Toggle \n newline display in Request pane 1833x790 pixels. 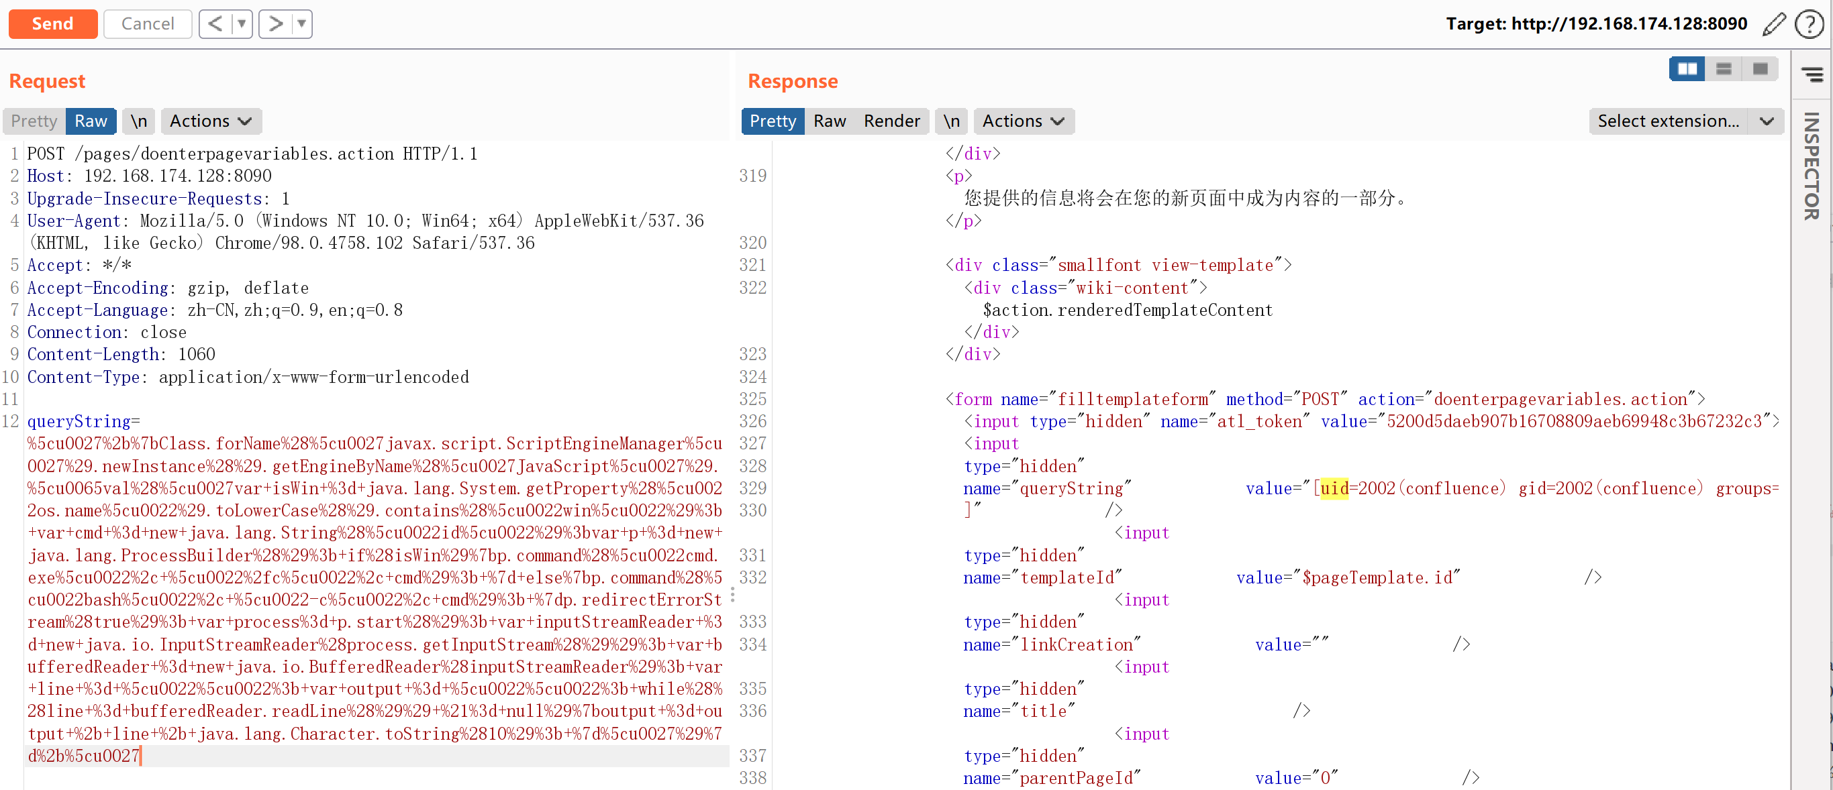[139, 121]
